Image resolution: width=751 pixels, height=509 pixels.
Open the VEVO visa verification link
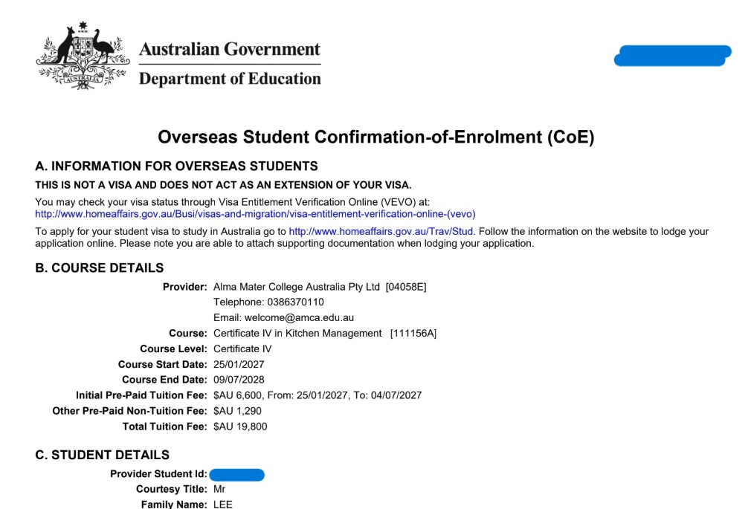pyautogui.click(x=255, y=214)
